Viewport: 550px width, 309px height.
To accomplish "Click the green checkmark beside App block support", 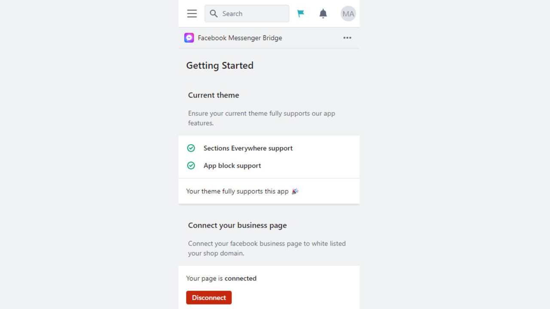I will (191, 165).
